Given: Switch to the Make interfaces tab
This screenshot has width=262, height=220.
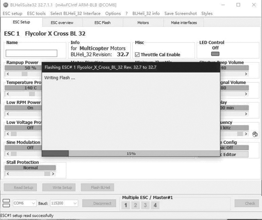Looking at the screenshot, I should coord(184,23).
